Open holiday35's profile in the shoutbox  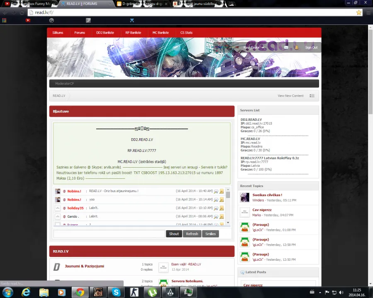pyautogui.click(x=75, y=208)
